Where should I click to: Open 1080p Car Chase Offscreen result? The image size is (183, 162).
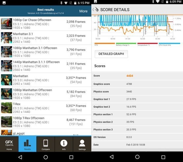coord(46,24)
